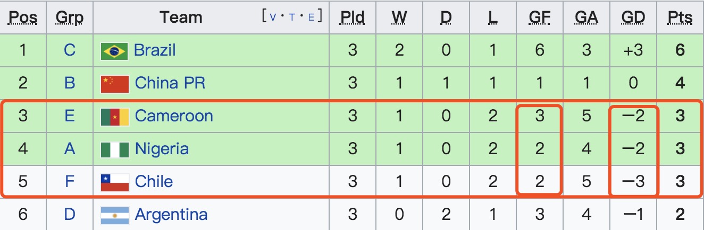Click the GD column header abbreviation
704x230 pixels.
[x=633, y=18]
